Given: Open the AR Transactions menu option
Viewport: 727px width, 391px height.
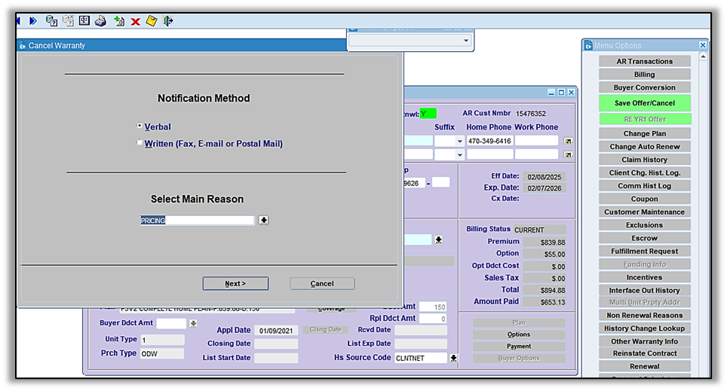Looking at the screenshot, I should [644, 61].
